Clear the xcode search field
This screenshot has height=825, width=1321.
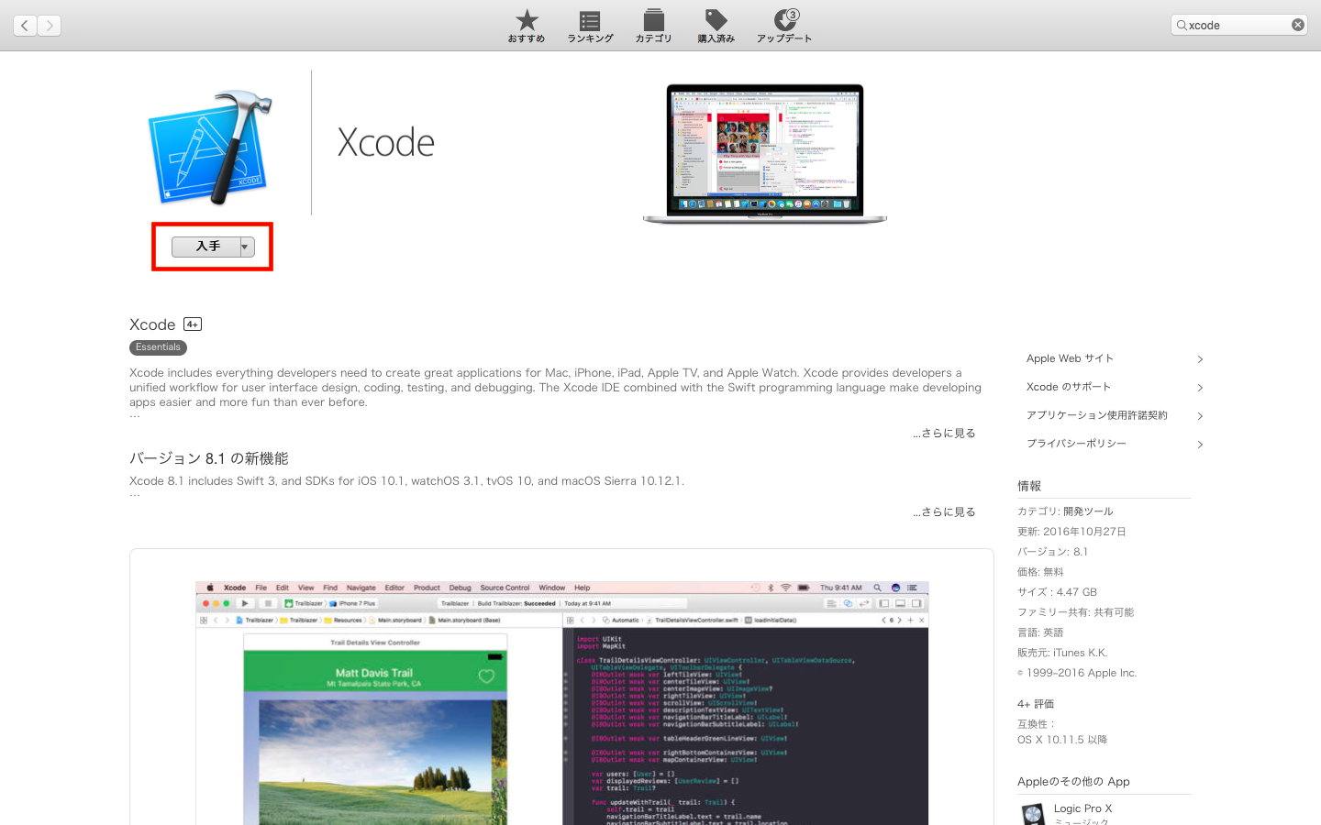(1297, 25)
